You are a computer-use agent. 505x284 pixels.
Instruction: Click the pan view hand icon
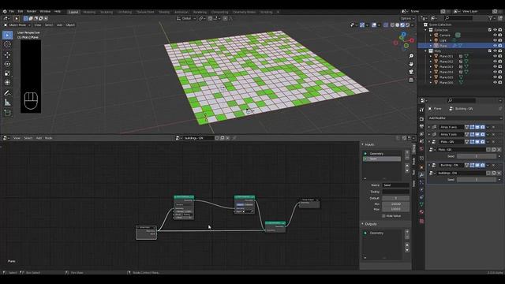(x=411, y=64)
